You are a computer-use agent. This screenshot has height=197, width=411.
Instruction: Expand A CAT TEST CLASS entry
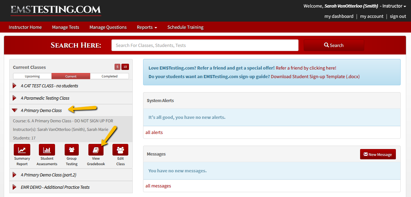tap(49, 86)
